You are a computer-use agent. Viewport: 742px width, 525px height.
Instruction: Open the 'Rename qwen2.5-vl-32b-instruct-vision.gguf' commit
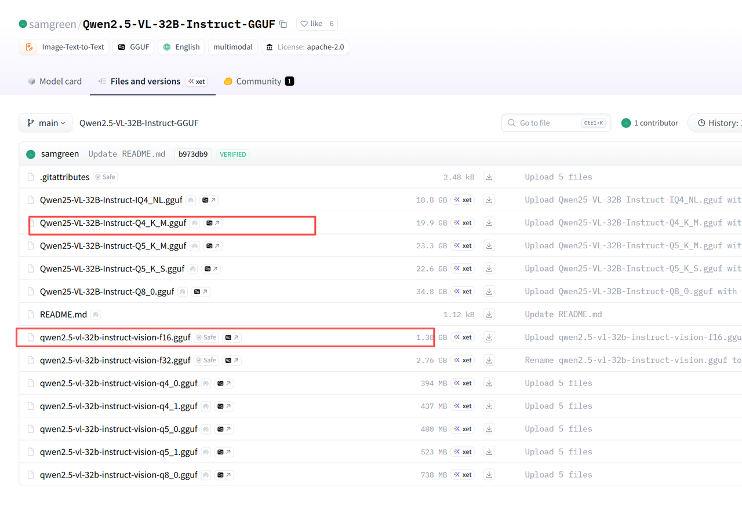633,360
